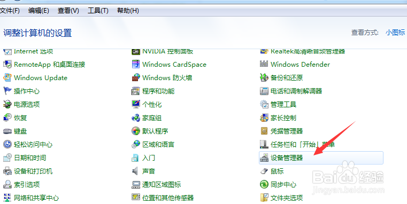This screenshot has width=407, height=204.
Task: Open the 索引选项 text link
Action: click(x=27, y=185)
